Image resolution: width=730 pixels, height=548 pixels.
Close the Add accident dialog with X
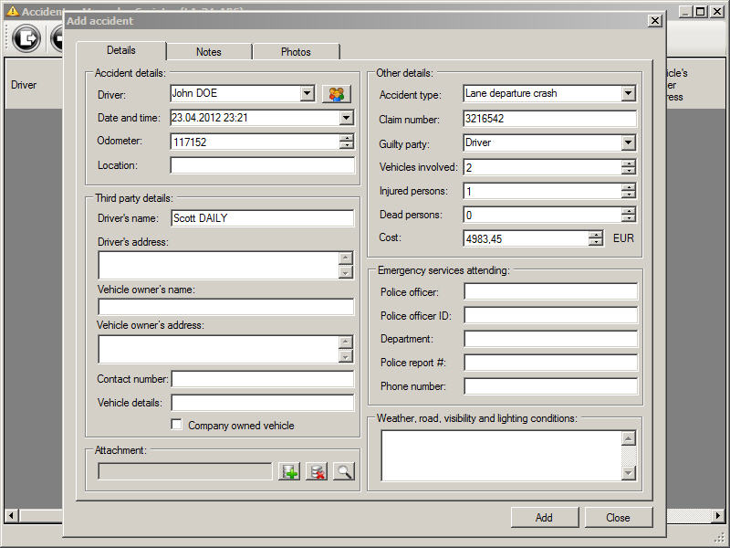(x=654, y=20)
